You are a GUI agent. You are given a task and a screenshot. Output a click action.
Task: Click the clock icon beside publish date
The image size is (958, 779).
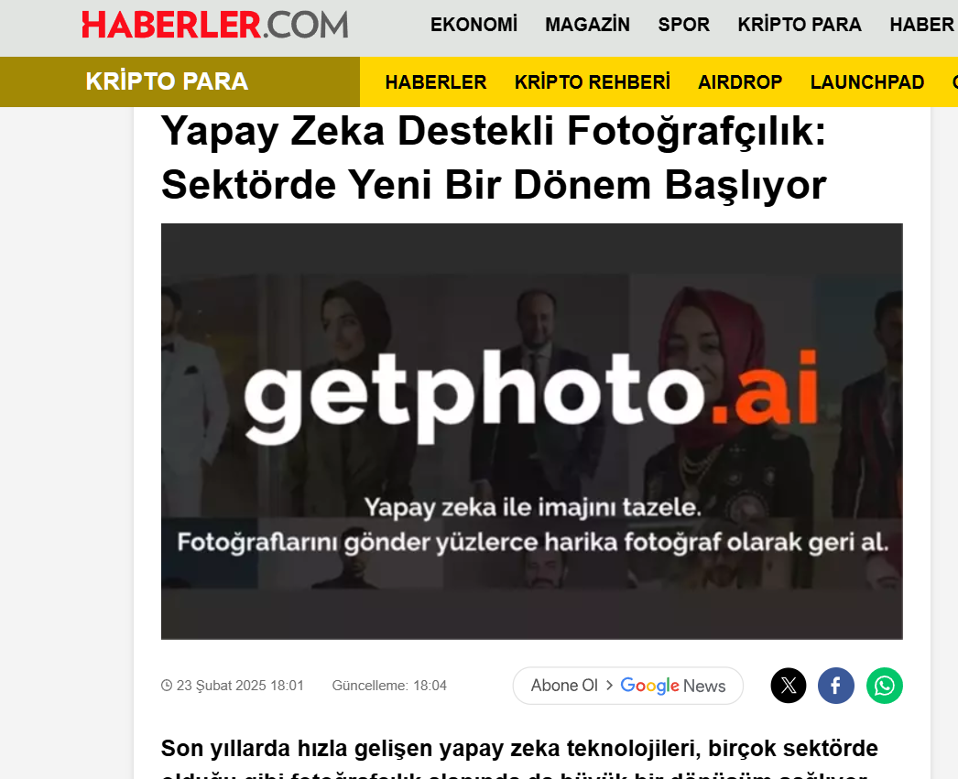tap(166, 686)
